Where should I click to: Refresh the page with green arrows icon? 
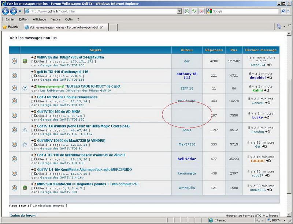(194, 11)
